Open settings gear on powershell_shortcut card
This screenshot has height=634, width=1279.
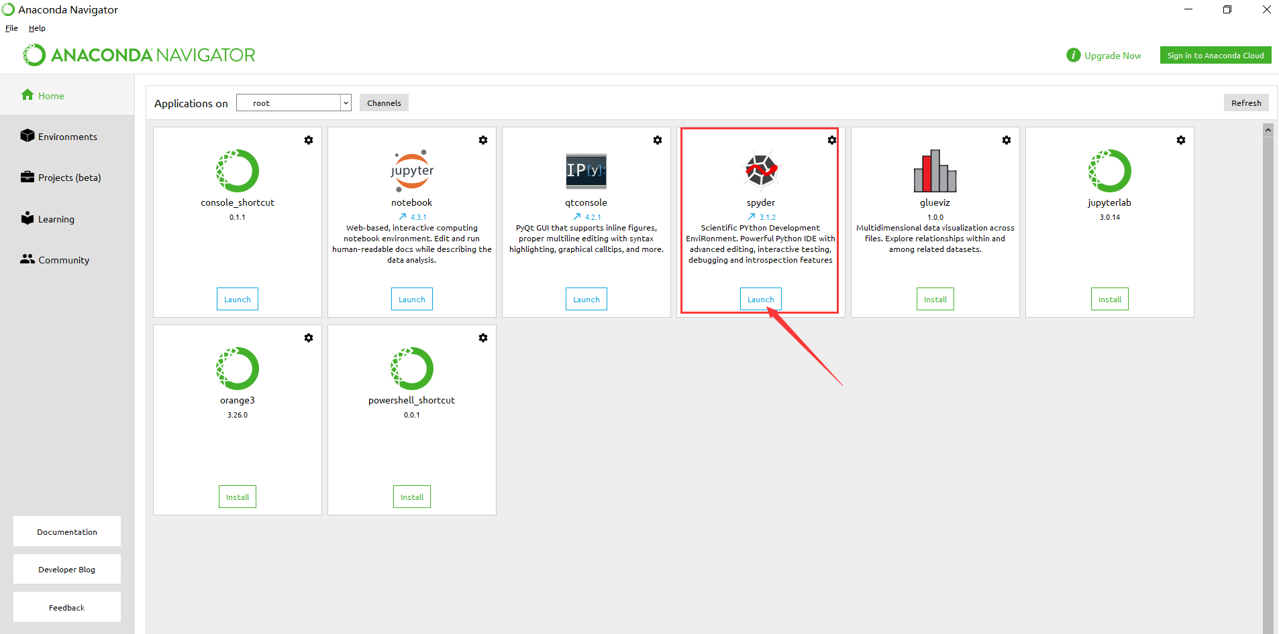(x=483, y=338)
